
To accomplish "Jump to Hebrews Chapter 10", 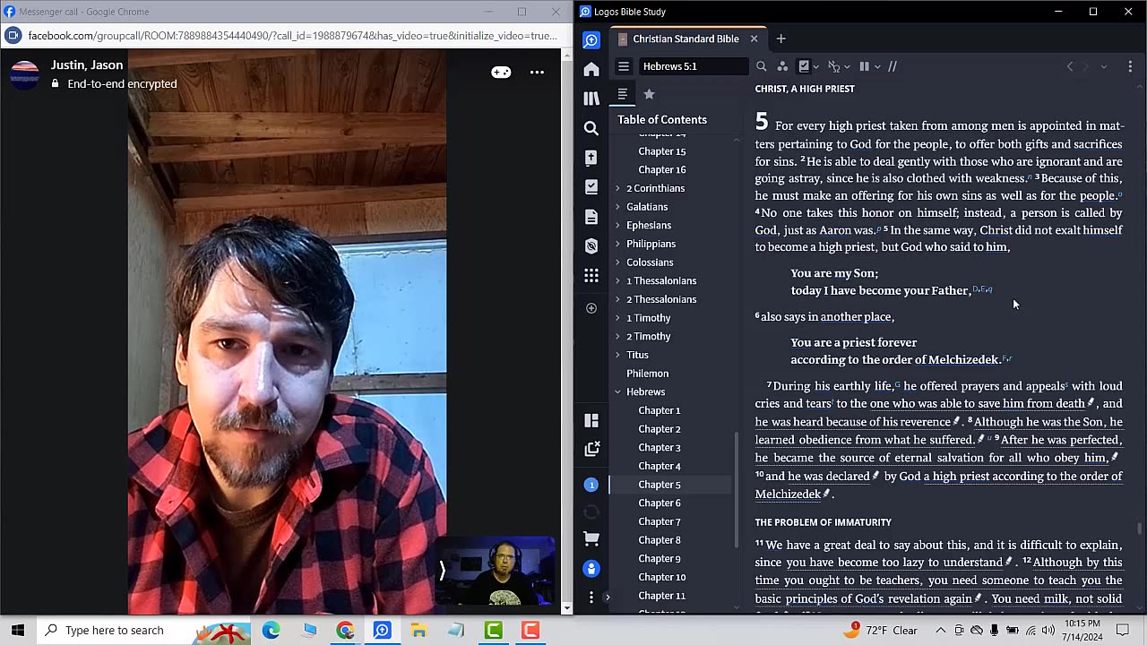I will 662,578.
